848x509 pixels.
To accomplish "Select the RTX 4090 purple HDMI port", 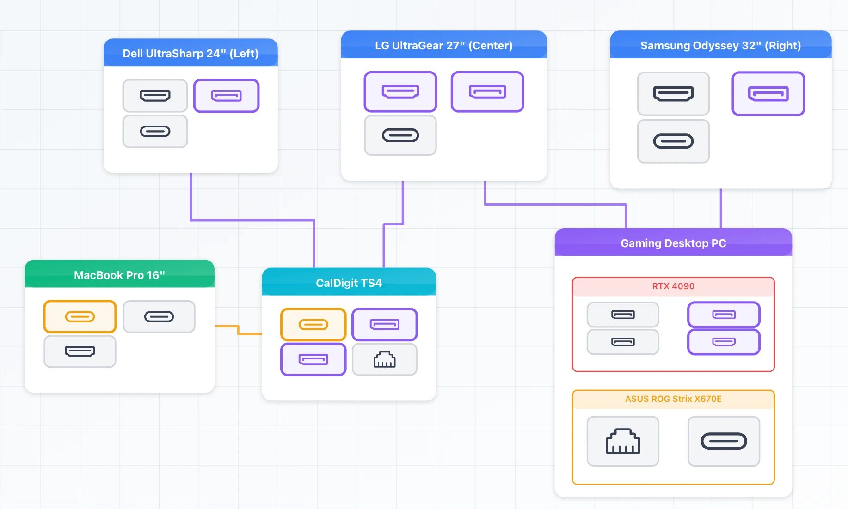I will point(724,342).
